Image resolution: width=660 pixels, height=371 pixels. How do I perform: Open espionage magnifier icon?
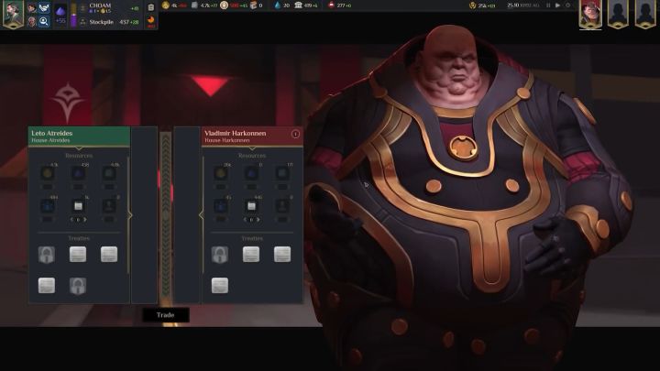(x=44, y=21)
